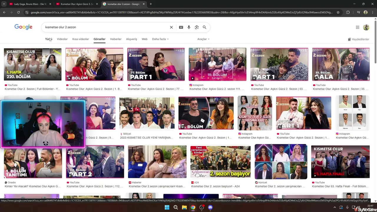Open the tab search dropdown arrow

click(4, 4)
